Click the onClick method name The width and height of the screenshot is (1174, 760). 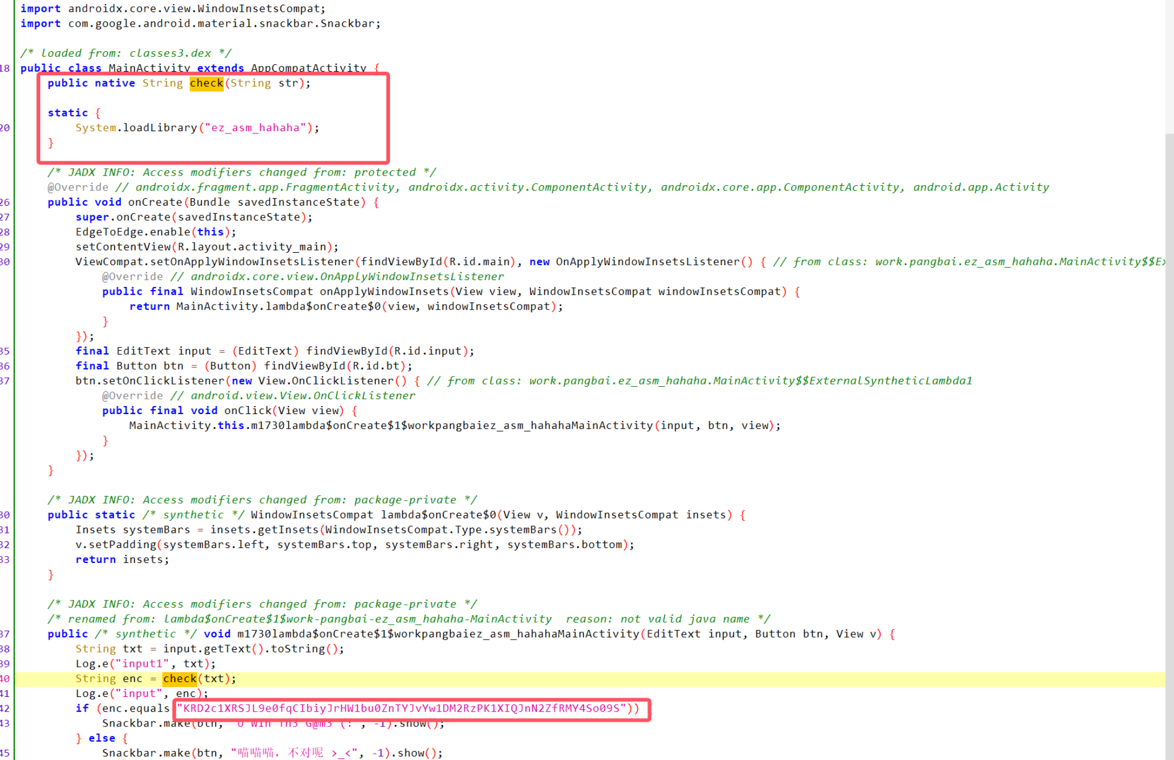(x=248, y=410)
